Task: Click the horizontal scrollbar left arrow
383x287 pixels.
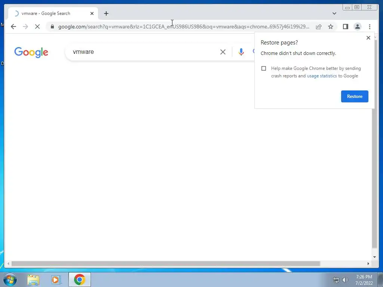Action: (x=8, y=263)
